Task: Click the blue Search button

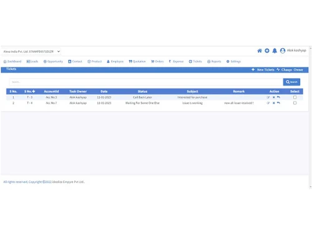Action: tap(291, 82)
